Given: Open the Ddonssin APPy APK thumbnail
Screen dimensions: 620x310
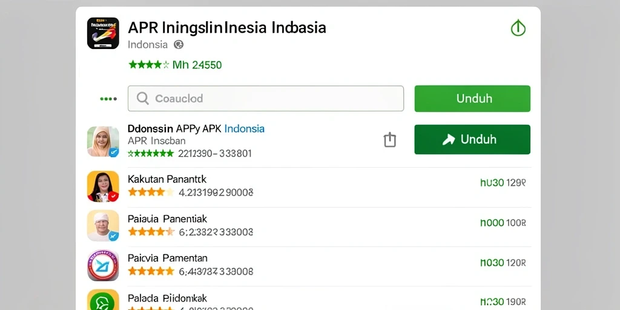Looking at the screenshot, I should click(x=103, y=142).
